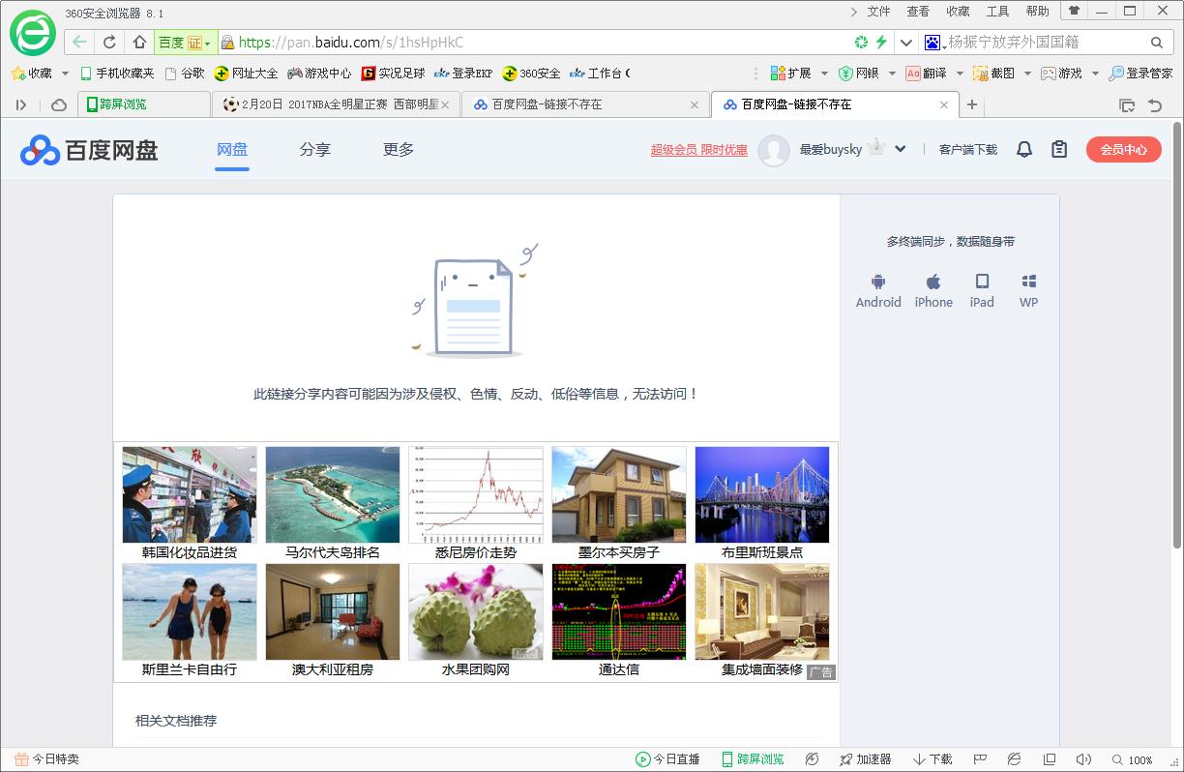Open the 实况足球 bookmark
The height and width of the screenshot is (772, 1184).
tap(393, 74)
